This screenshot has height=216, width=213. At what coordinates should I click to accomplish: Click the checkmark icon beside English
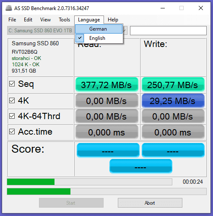pos(80,38)
